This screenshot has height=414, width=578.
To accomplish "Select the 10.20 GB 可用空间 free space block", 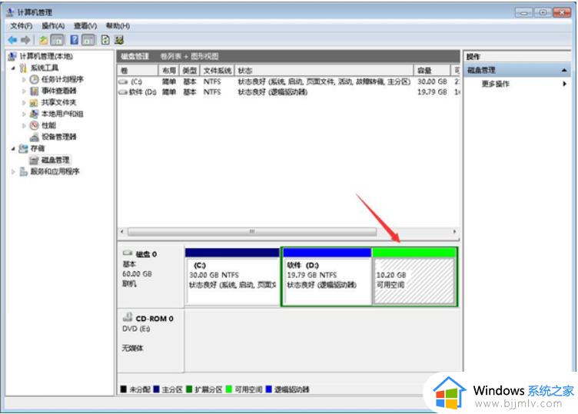I will point(414,277).
